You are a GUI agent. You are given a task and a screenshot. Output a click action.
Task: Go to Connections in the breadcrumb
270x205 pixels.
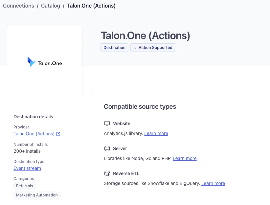pyautogui.click(x=18, y=6)
